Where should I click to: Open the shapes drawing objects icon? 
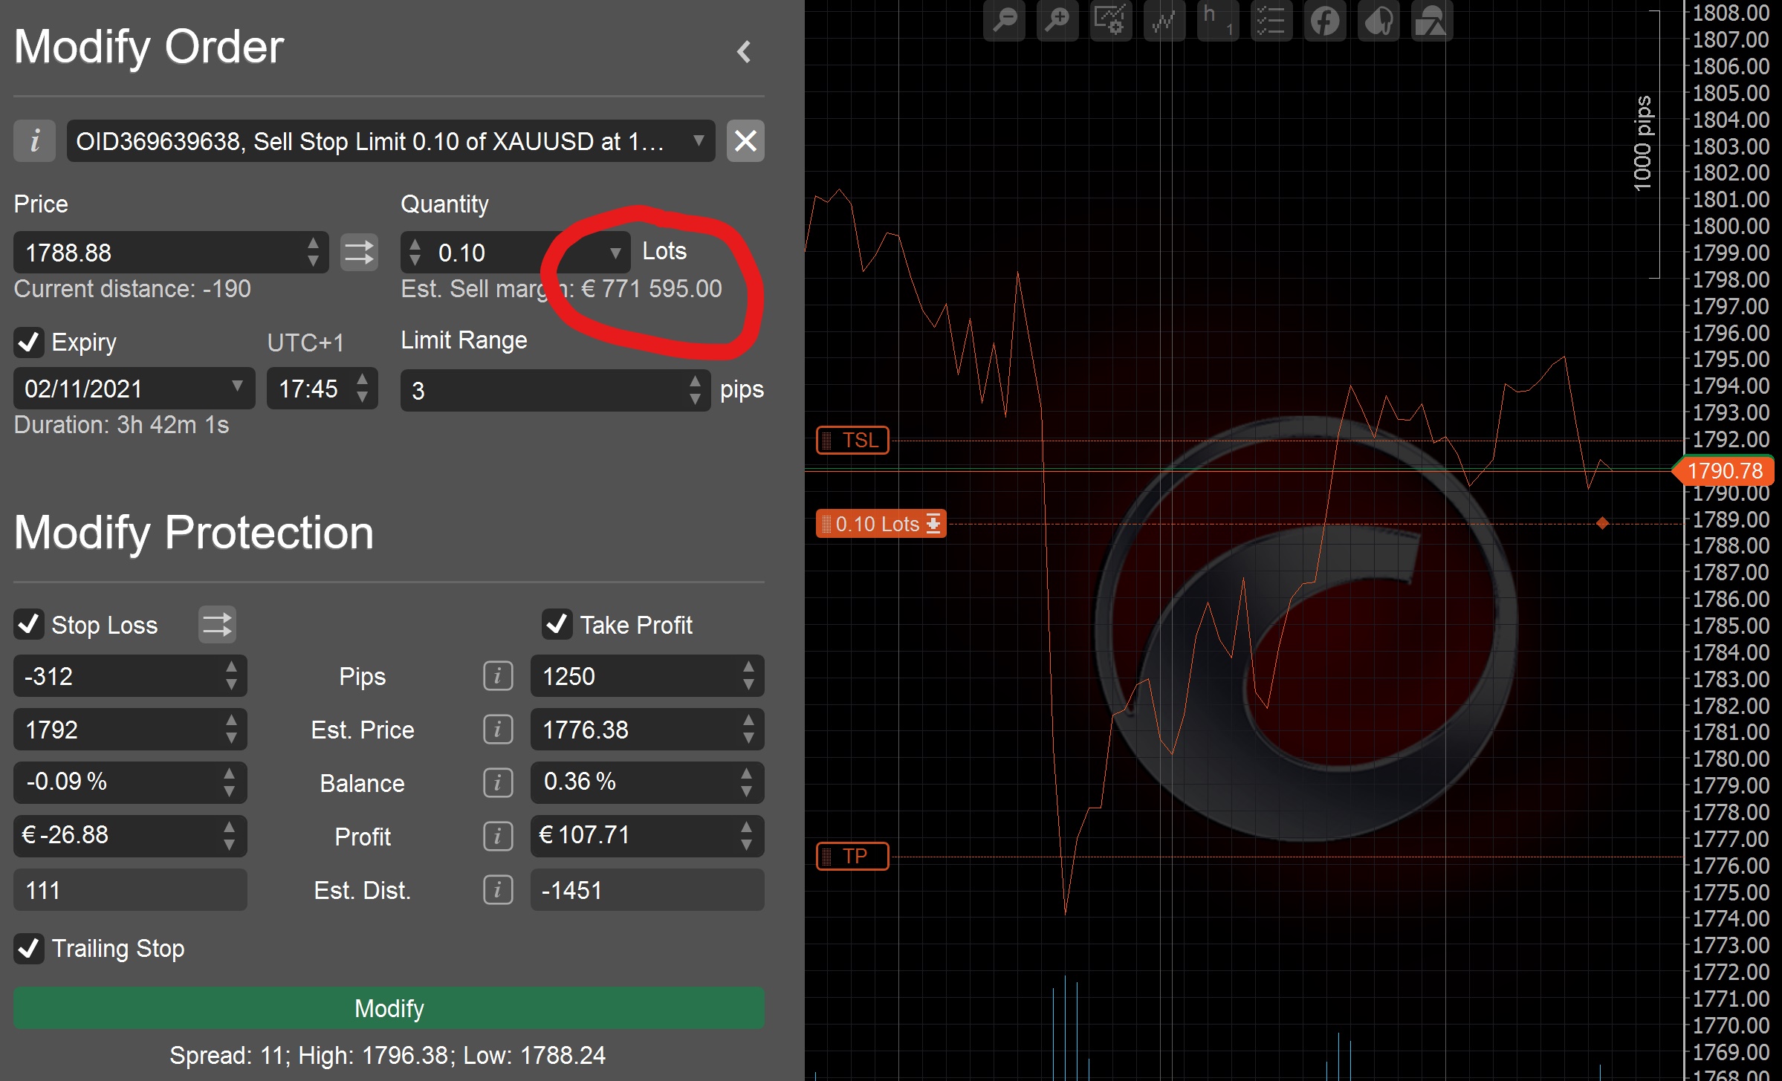tap(1431, 21)
